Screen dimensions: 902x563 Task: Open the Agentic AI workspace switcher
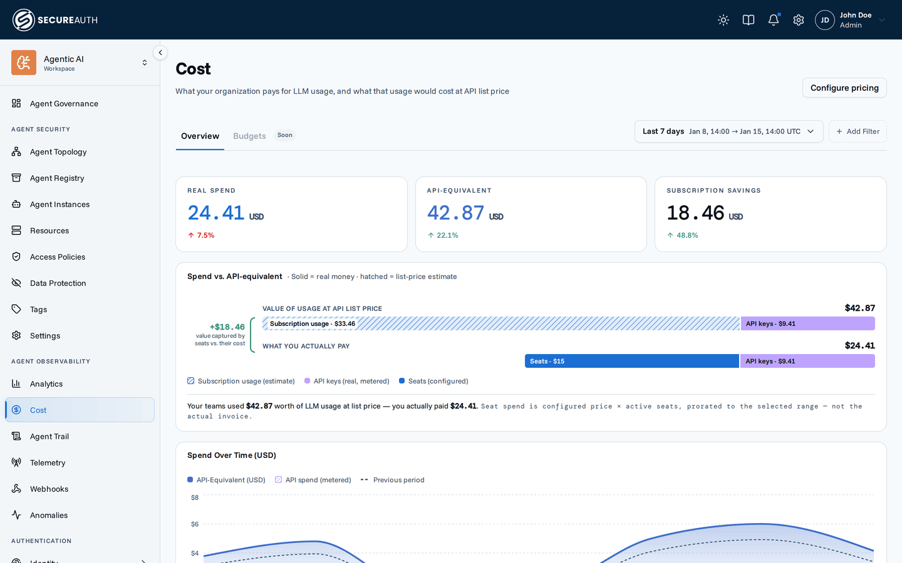(x=80, y=63)
